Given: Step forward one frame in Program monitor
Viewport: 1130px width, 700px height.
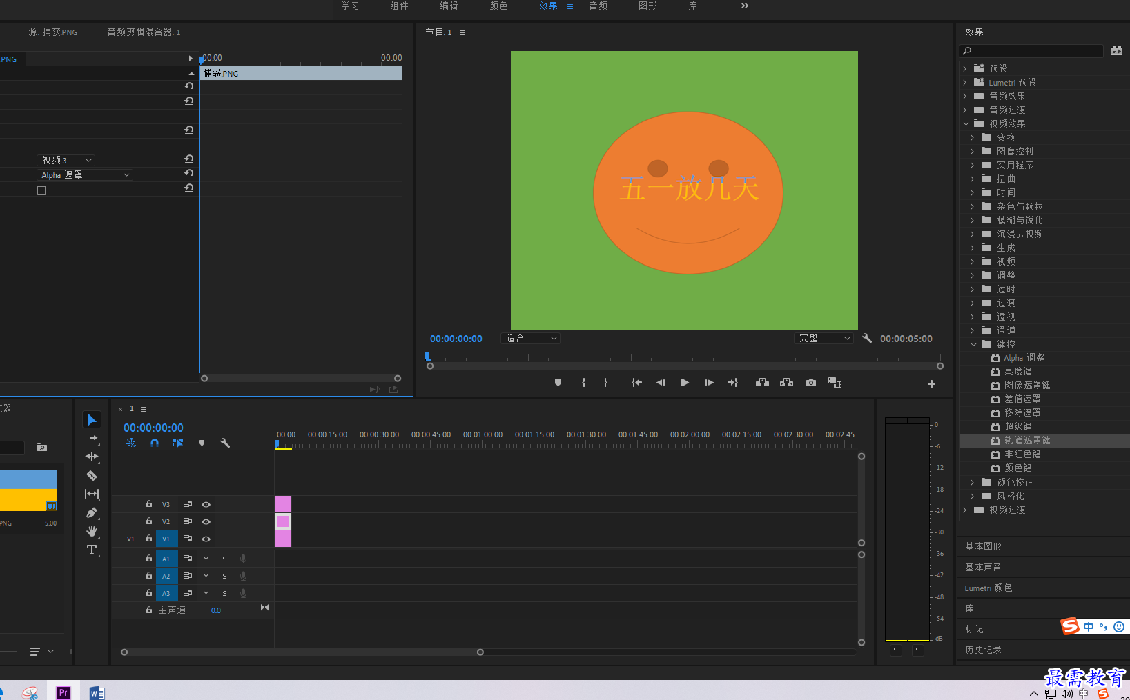Looking at the screenshot, I should pyautogui.click(x=709, y=383).
